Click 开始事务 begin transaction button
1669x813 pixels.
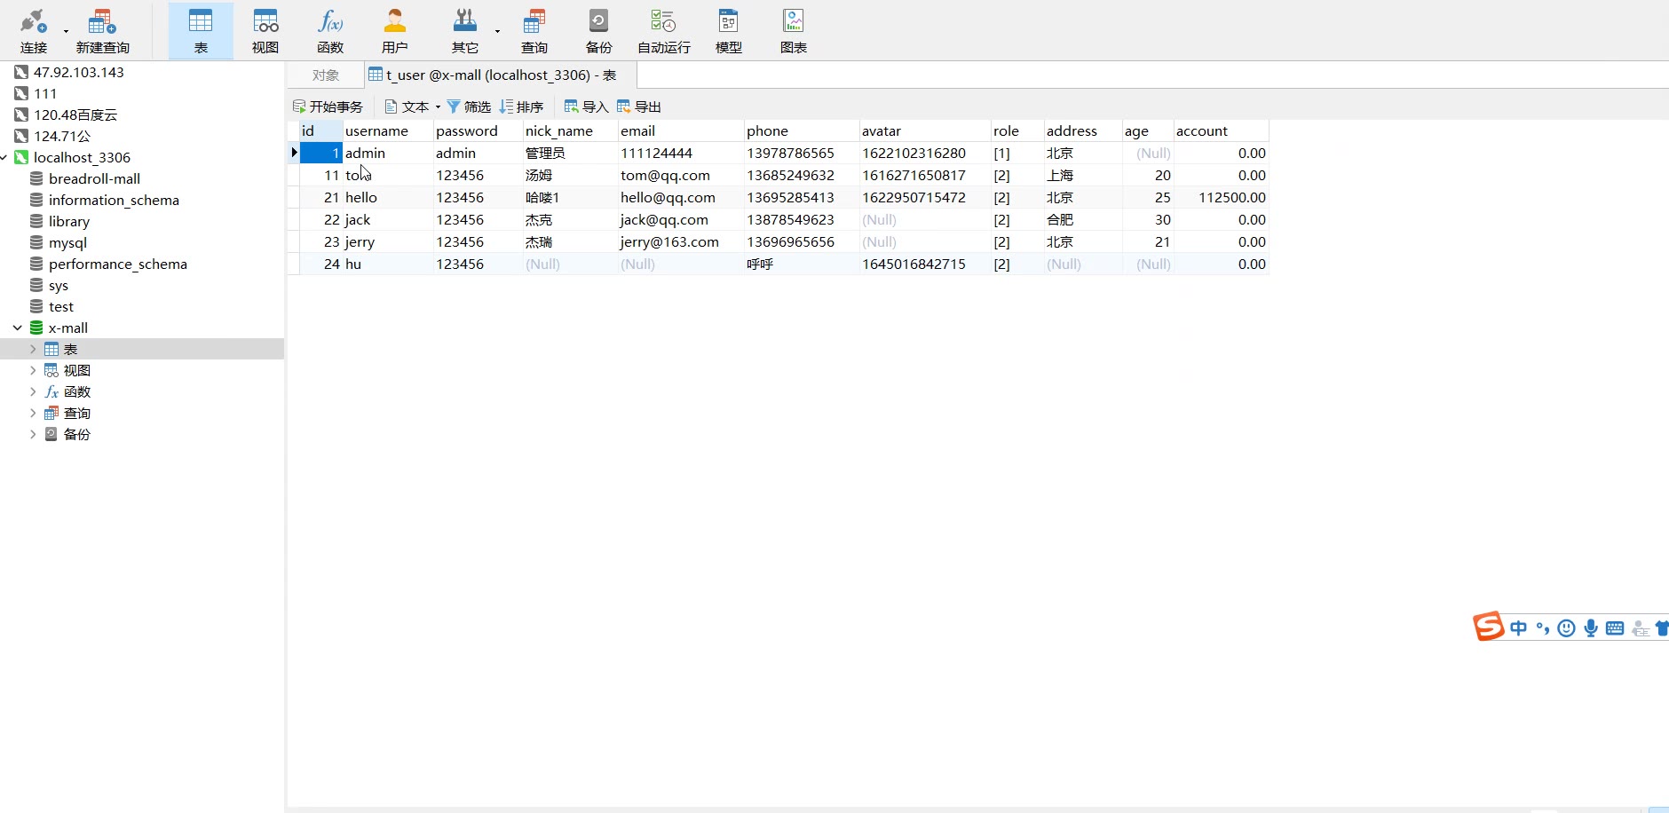pyautogui.click(x=328, y=107)
